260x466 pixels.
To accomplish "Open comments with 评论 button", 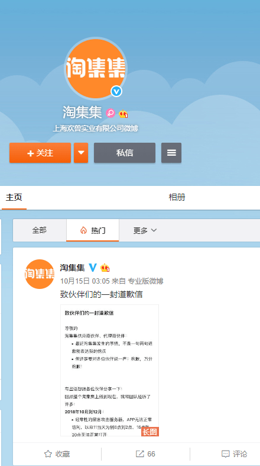I will [x=234, y=454].
